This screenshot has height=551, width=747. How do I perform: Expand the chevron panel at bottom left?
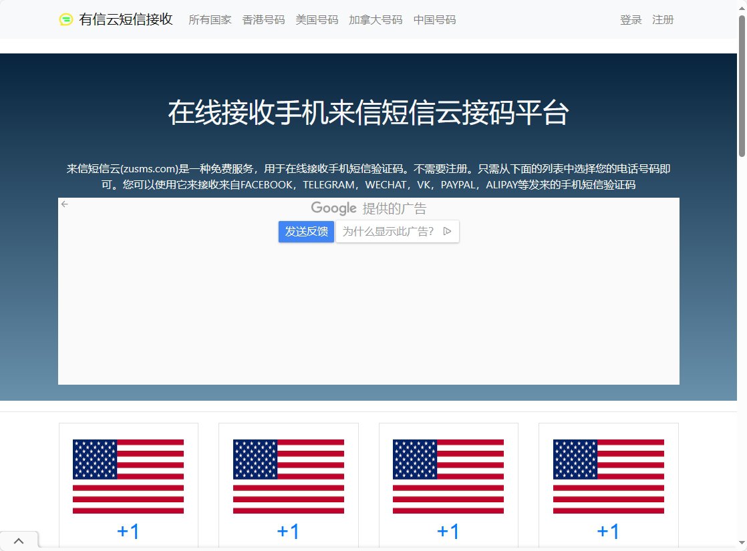[x=19, y=540]
